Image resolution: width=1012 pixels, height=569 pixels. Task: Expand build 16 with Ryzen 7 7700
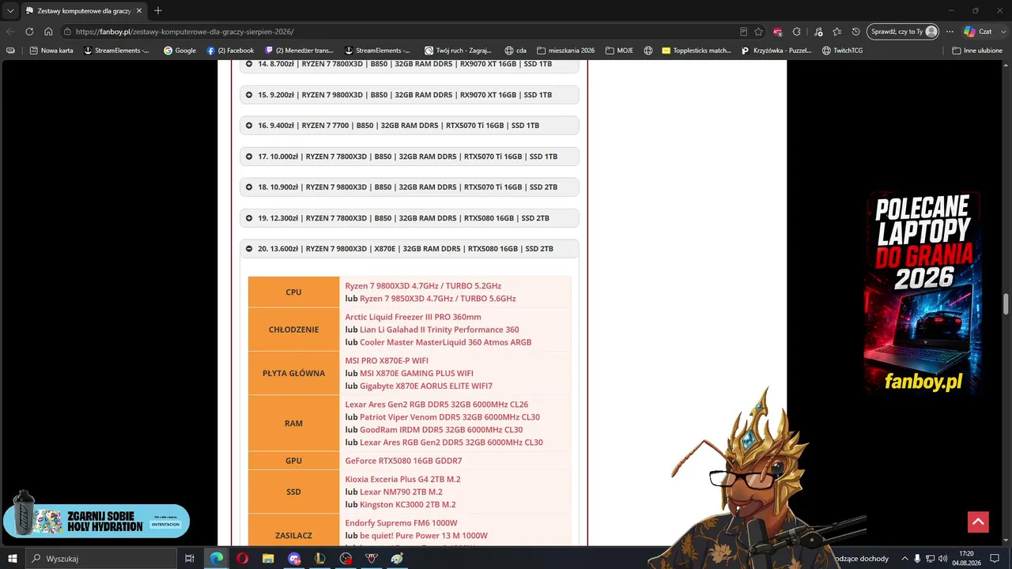click(x=410, y=126)
